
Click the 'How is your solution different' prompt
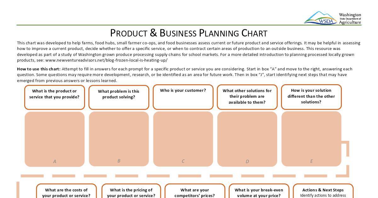click(x=311, y=97)
